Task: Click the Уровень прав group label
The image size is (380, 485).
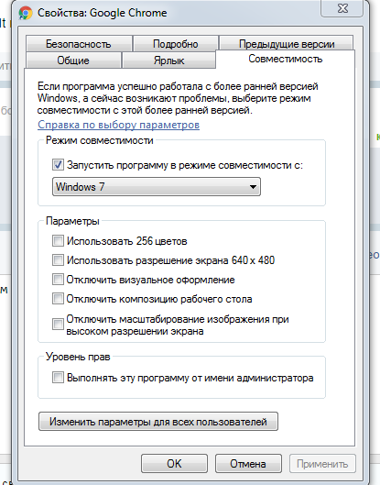Action: 78,357
